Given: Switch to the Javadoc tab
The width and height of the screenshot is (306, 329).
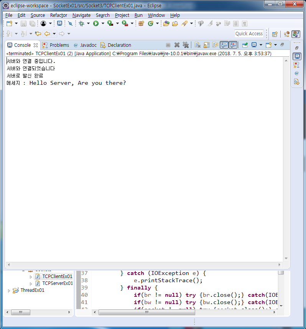Looking at the screenshot, I should tap(85, 45).
